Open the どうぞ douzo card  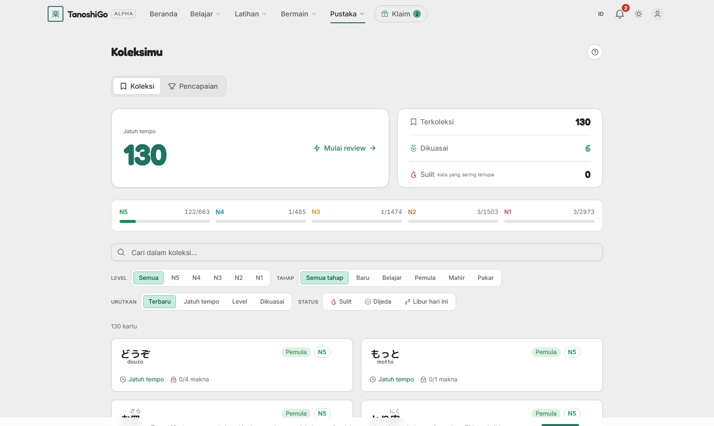point(232,365)
